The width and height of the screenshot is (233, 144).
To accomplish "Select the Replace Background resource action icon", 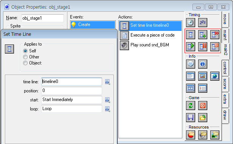I will (x=215, y=135).
